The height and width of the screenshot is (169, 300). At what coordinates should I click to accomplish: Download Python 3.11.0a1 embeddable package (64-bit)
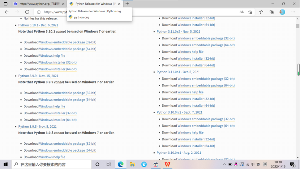(x=206, y=85)
